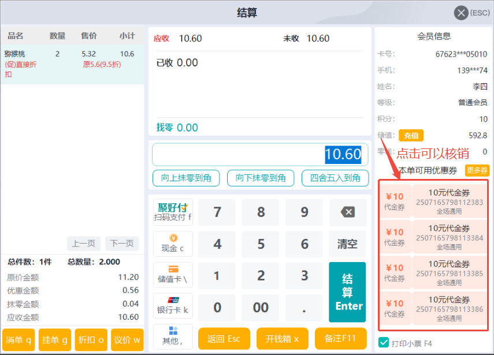Click phone value 139***74
The width and height of the screenshot is (494, 355).
click(472, 70)
